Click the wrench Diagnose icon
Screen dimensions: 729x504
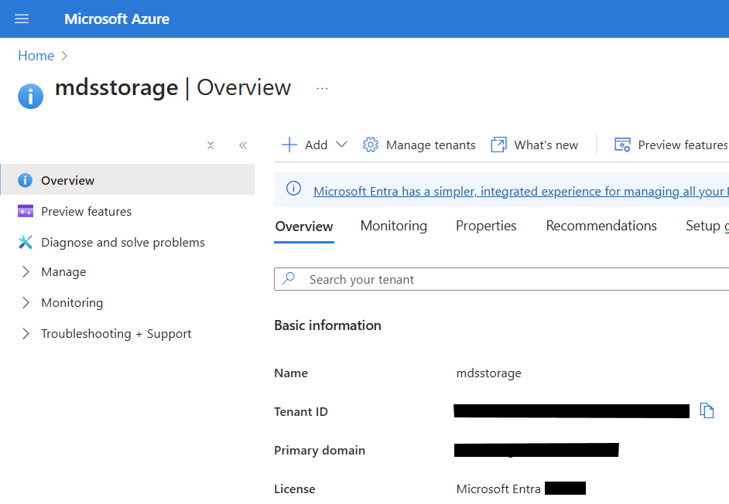(25, 242)
